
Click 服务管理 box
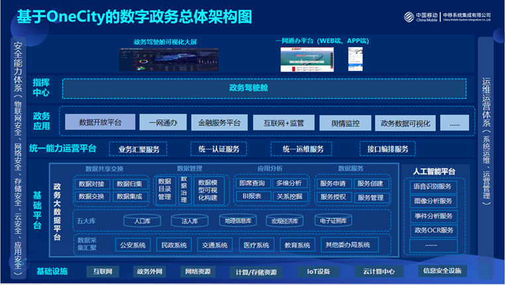coord(371,198)
